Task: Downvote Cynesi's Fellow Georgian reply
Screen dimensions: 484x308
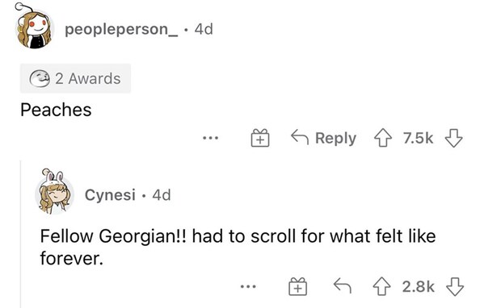Action: 455,287
